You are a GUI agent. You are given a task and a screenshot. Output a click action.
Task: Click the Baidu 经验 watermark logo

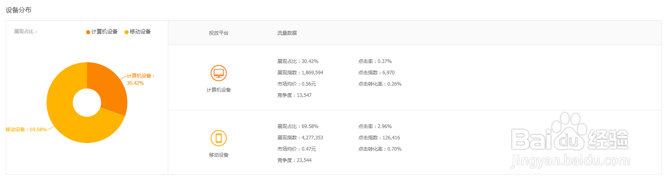pyautogui.click(x=570, y=139)
